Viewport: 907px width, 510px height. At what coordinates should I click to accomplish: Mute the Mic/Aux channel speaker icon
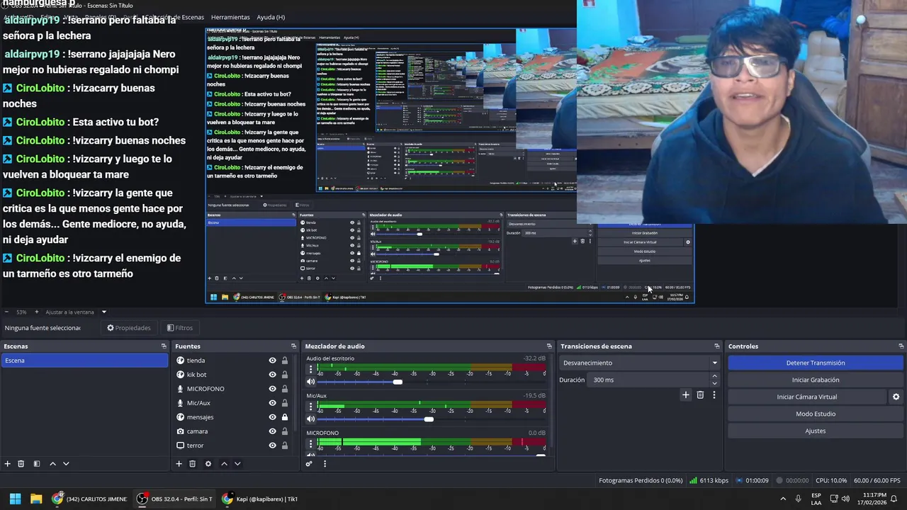[x=310, y=419]
